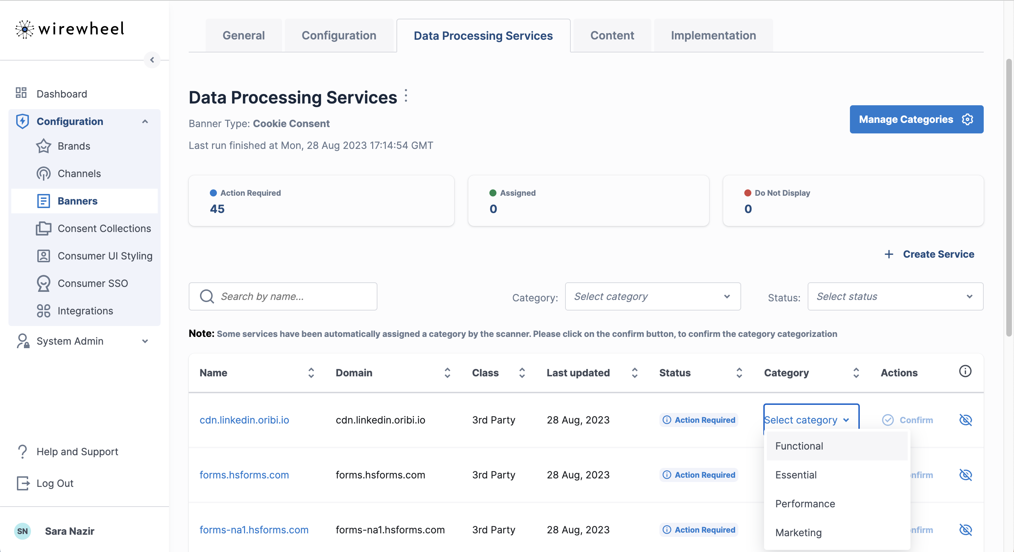This screenshot has width=1014, height=552.
Task: Click the Channels broadcast icon
Action: click(x=43, y=174)
